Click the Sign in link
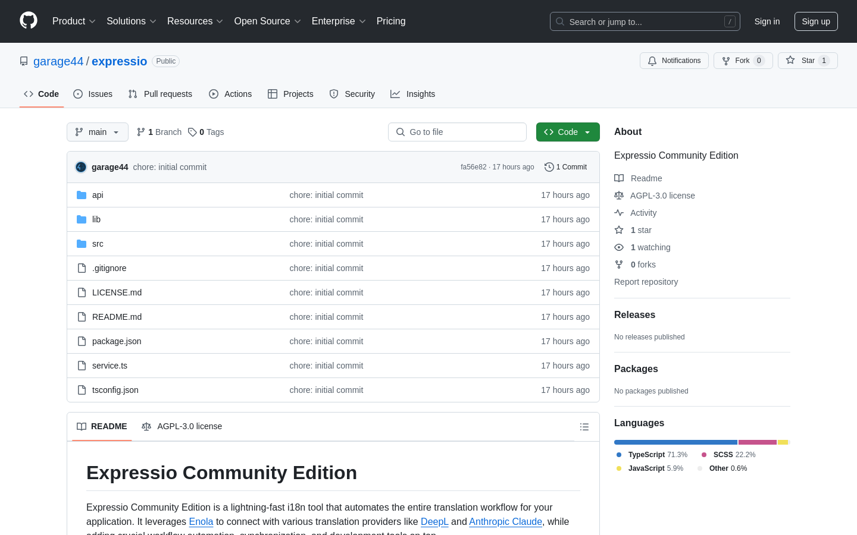Viewport: 857px width, 535px height. pos(767,21)
